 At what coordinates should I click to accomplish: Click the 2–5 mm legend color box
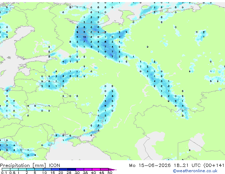(31, 169)
